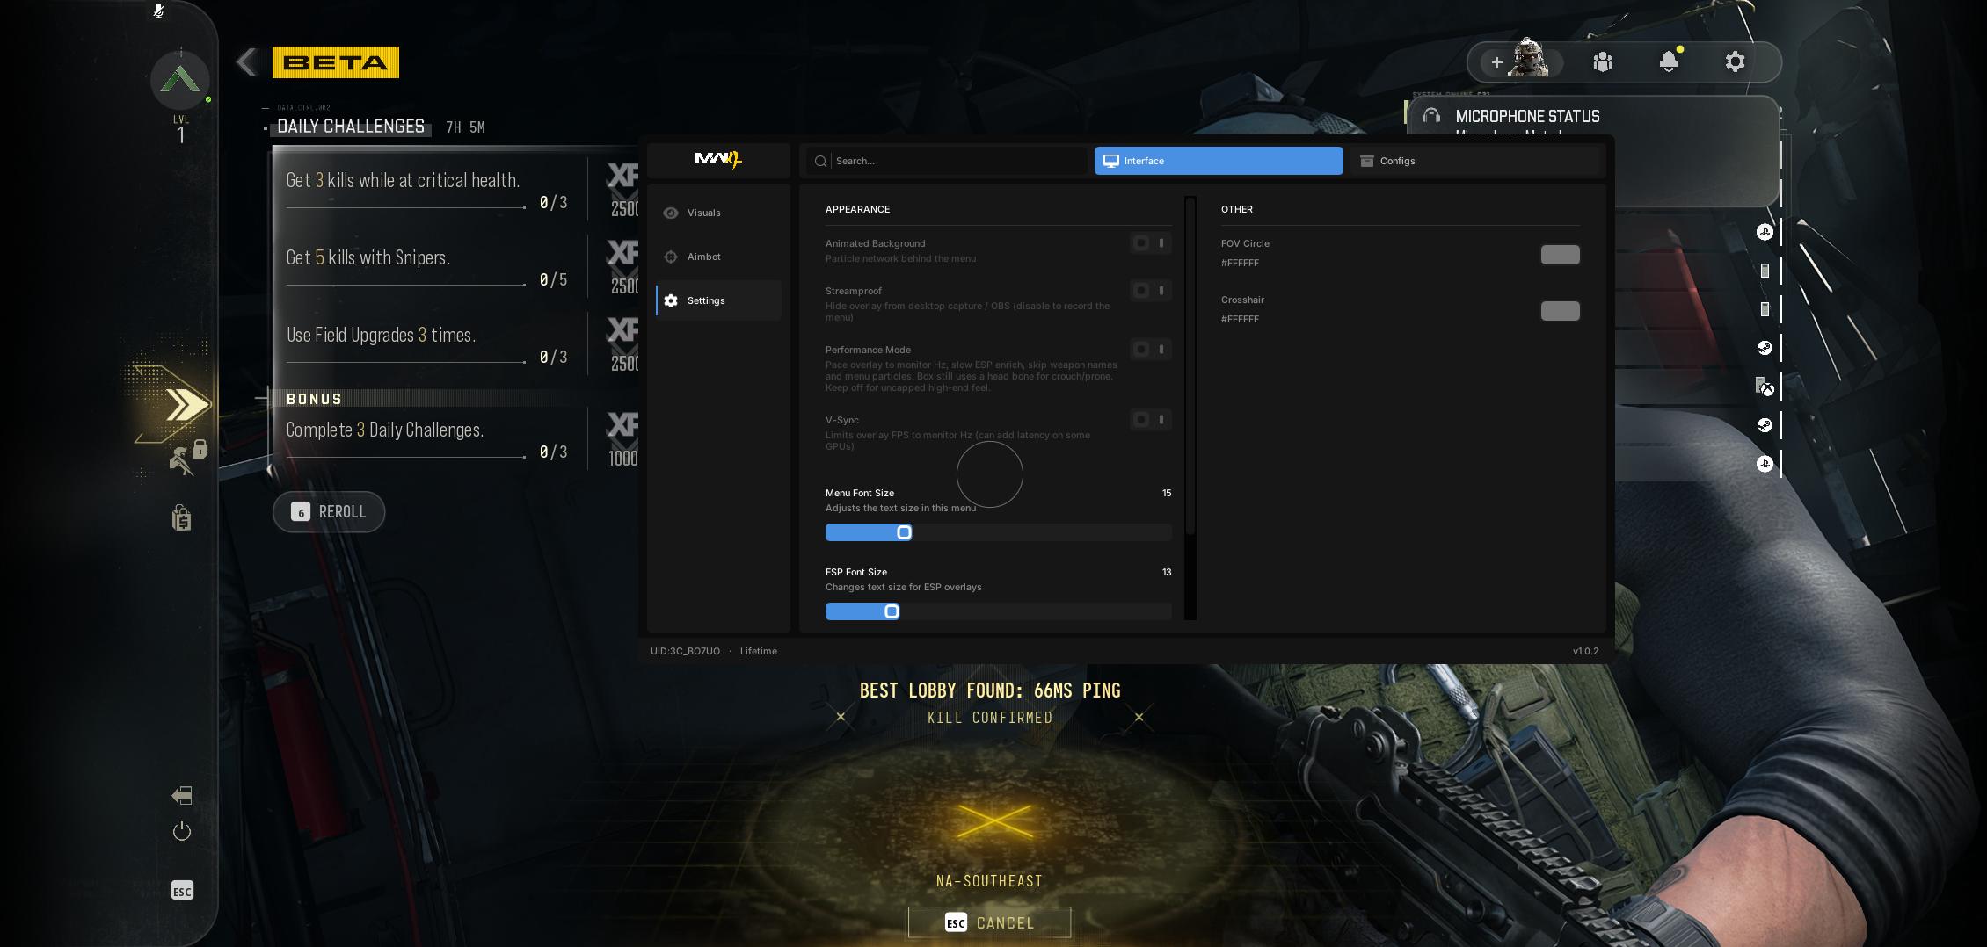Click the exit arrow icon in the sidebar
The height and width of the screenshot is (947, 1987).
click(x=182, y=796)
